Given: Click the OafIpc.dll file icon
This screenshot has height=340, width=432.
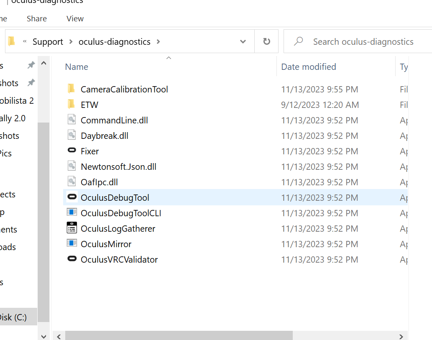Looking at the screenshot, I should click(x=72, y=182).
